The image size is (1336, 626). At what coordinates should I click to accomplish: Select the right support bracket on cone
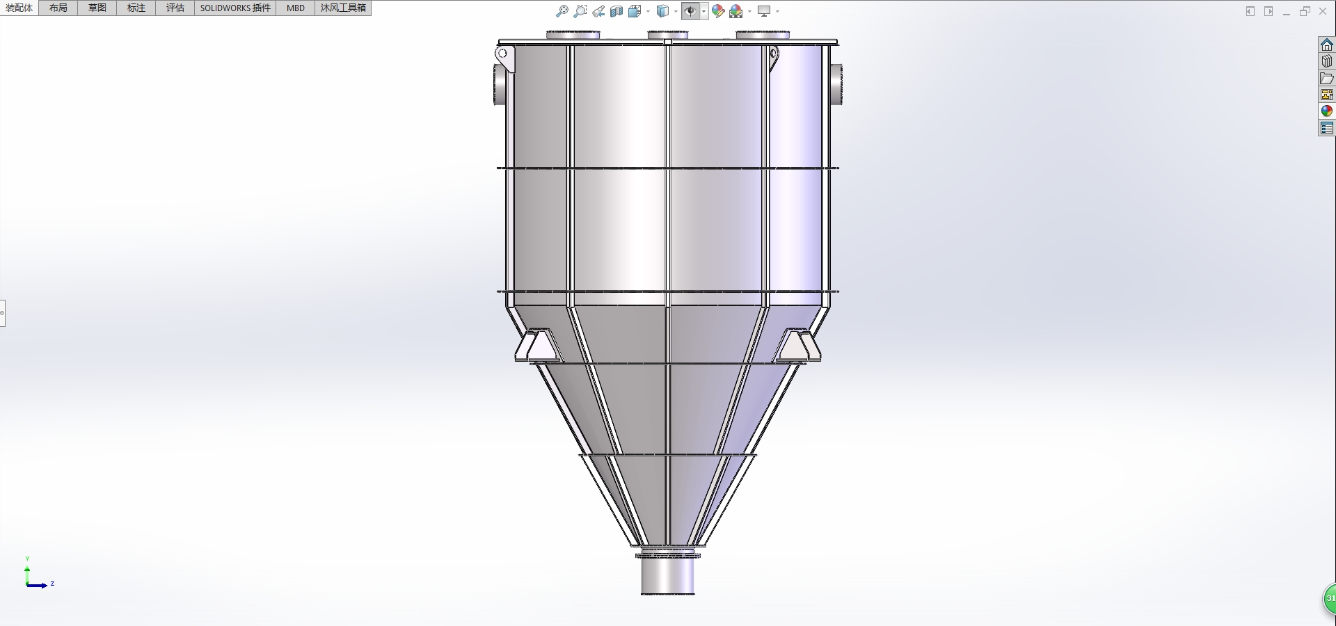pyautogui.click(x=797, y=346)
